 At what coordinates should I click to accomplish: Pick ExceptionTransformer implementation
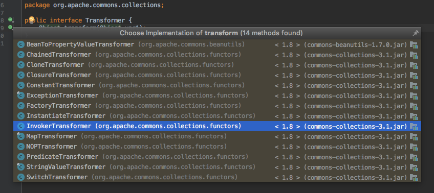click(218, 95)
